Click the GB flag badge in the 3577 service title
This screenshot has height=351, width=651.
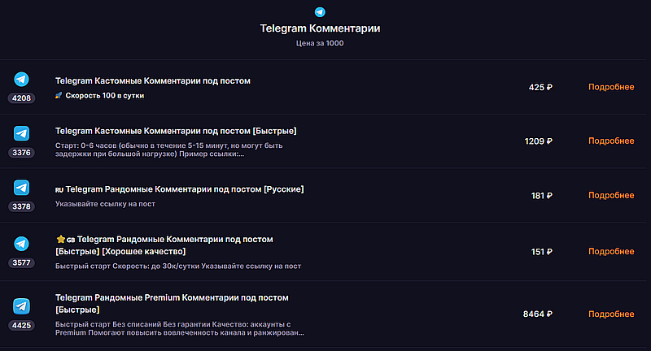[71, 240]
